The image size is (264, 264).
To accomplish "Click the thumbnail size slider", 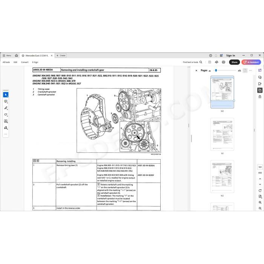I will point(226,71).
